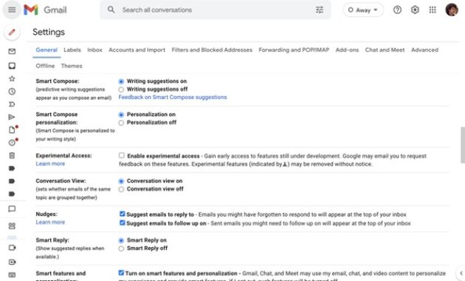465x281 pixels.
Task: Click the keyboard icon at sidebar bottom
Action: coord(12,275)
